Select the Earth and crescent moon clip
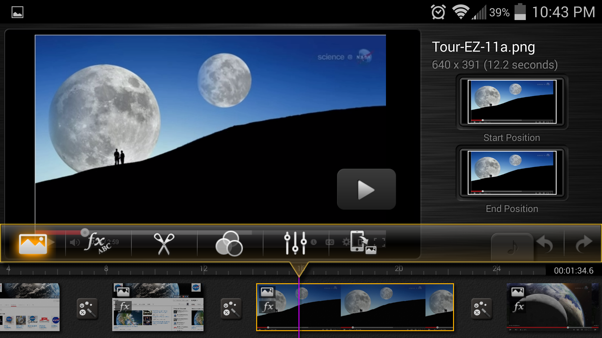Screen dimensions: 602x338 tap(553, 307)
